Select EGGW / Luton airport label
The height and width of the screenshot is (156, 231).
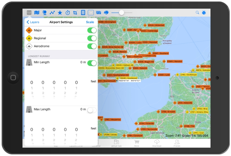[135, 42]
